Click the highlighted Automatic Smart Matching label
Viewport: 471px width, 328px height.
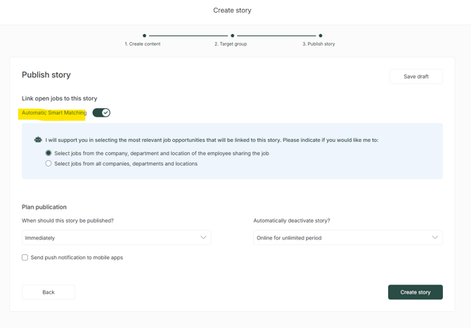click(54, 113)
